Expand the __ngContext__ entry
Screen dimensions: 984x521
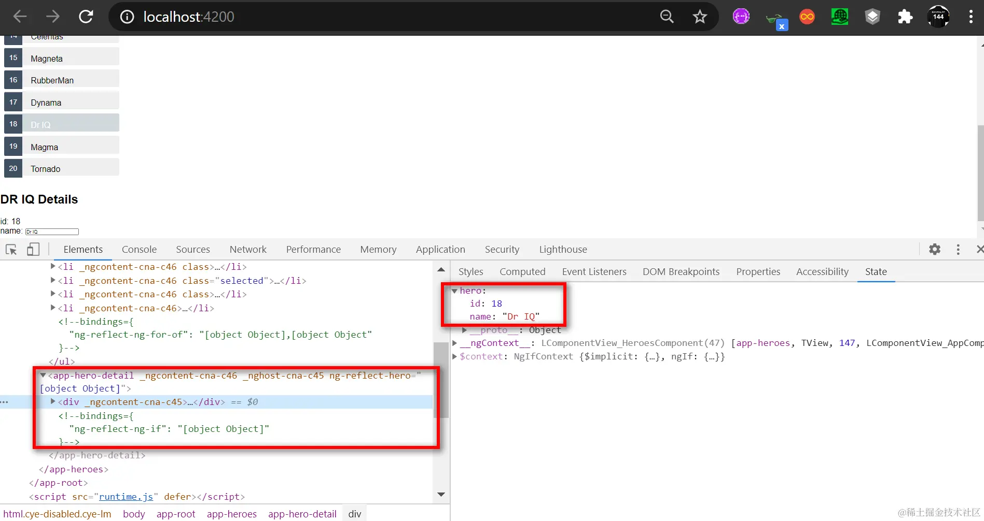pos(455,343)
